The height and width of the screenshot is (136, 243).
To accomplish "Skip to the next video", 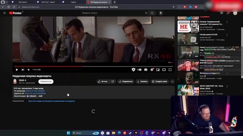I will tap(23, 70).
